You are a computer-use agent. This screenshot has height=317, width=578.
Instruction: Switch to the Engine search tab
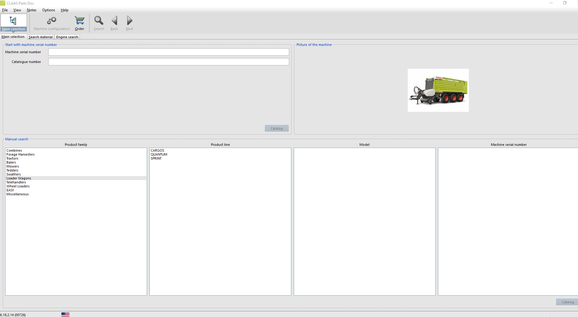67,37
